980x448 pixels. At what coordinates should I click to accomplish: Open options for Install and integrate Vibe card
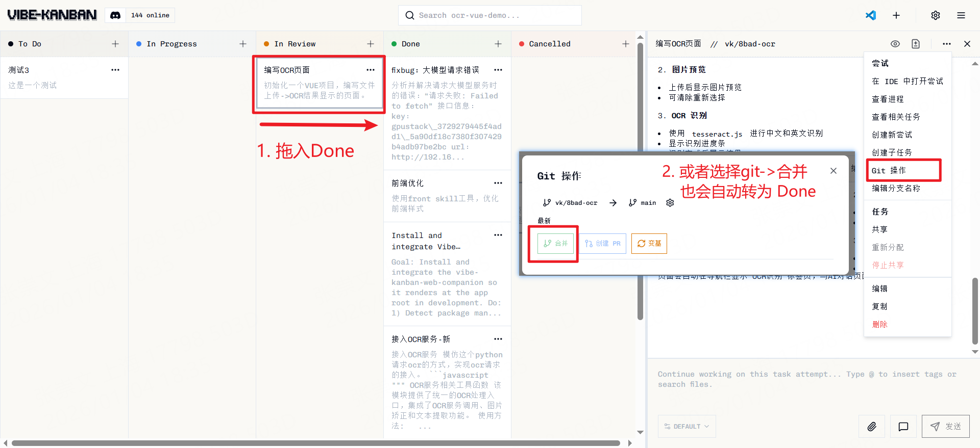[498, 235]
